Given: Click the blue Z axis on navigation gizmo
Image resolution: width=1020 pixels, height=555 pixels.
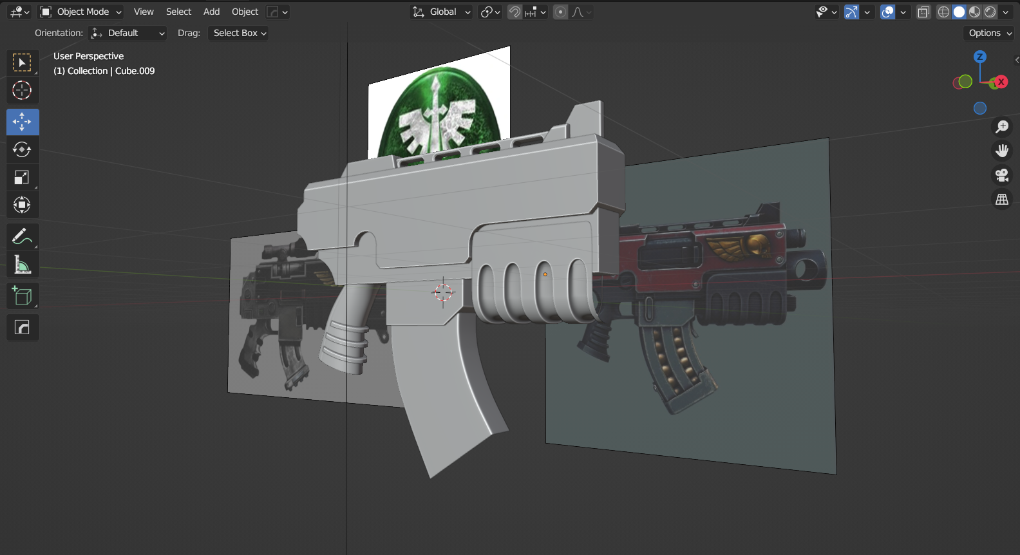Looking at the screenshot, I should pyautogui.click(x=980, y=57).
